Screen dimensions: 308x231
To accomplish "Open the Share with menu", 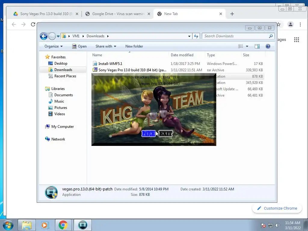I will coord(106,46).
